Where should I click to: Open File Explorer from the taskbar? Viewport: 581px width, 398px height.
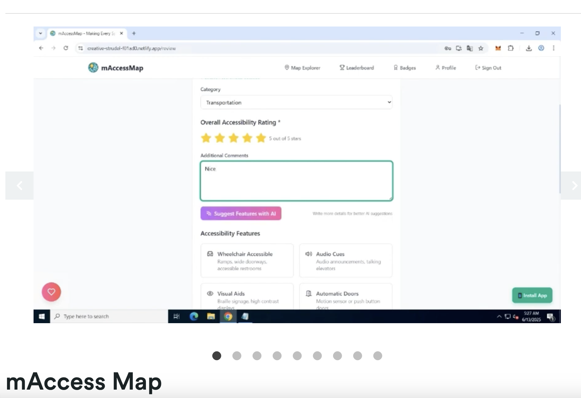(x=211, y=316)
